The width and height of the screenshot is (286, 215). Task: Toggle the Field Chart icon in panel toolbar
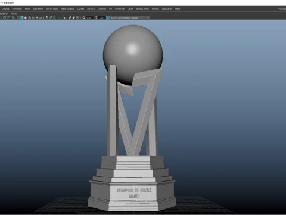[x=4, y=17]
